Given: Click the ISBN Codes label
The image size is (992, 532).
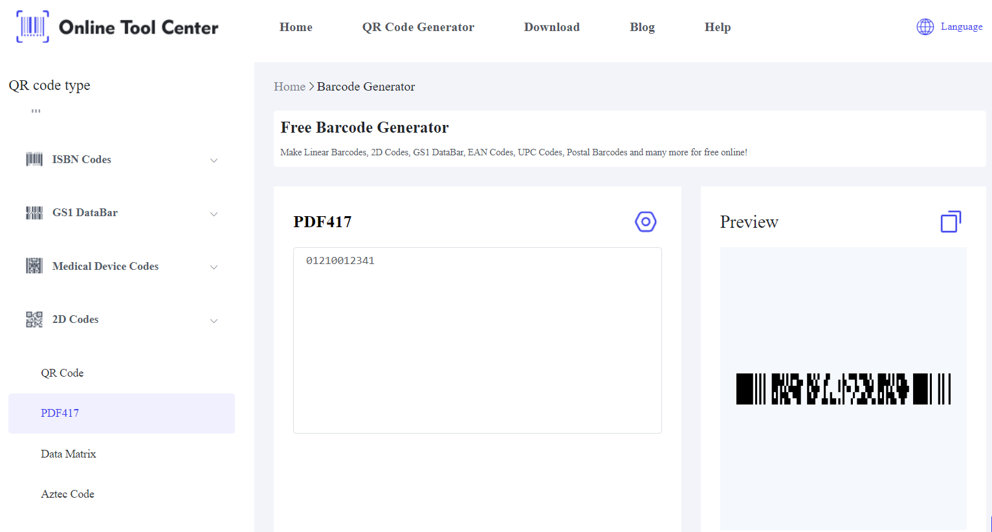Looking at the screenshot, I should pyautogui.click(x=82, y=159).
